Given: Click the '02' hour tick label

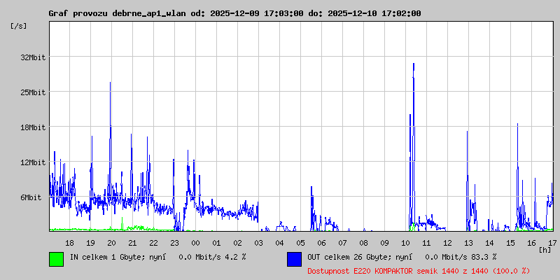Looking at the screenshot, I should [x=237, y=243].
